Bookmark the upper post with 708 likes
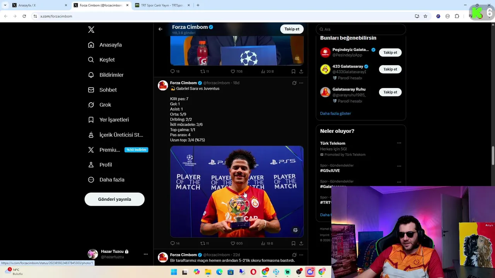 (294, 71)
